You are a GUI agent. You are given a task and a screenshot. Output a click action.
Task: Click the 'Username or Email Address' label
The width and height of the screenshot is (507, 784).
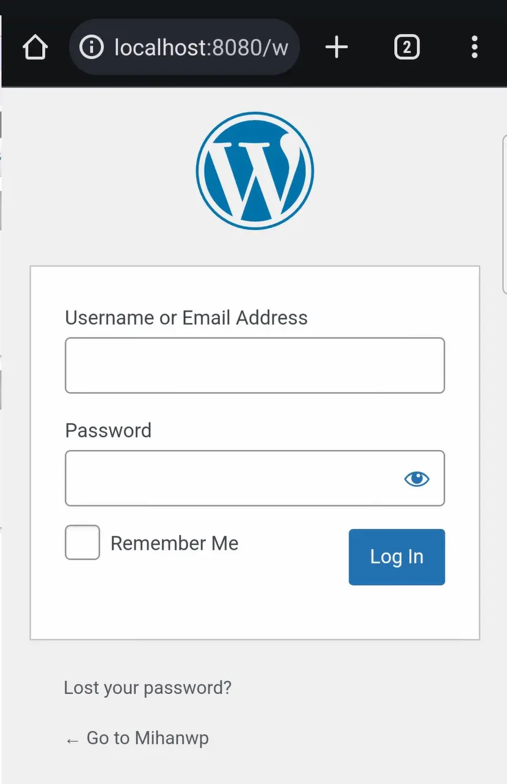[x=186, y=318]
